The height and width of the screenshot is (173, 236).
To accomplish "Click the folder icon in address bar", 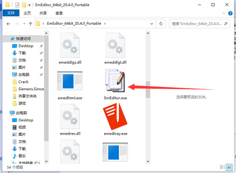I will tap(38, 23).
